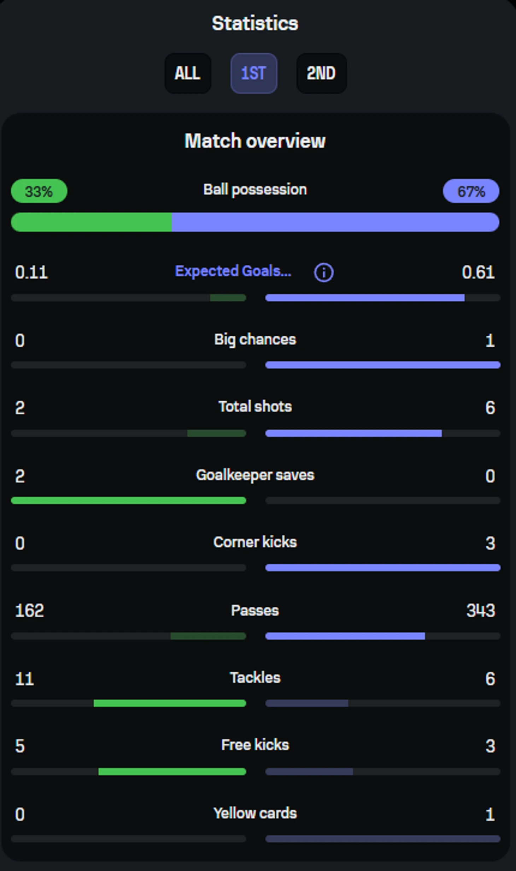Open the Expected Goals info icon
This screenshot has height=871, width=516.
[x=323, y=272]
